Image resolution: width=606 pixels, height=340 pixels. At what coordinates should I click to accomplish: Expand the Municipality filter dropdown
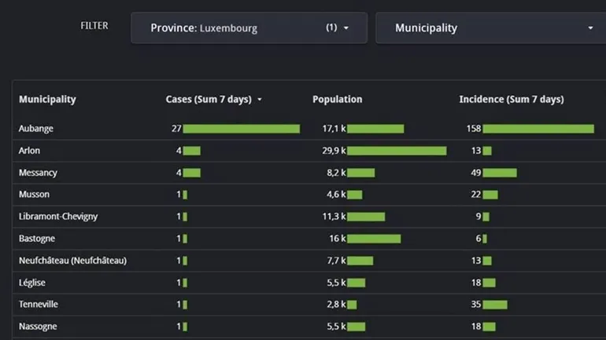pyautogui.click(x=490, y=28)
